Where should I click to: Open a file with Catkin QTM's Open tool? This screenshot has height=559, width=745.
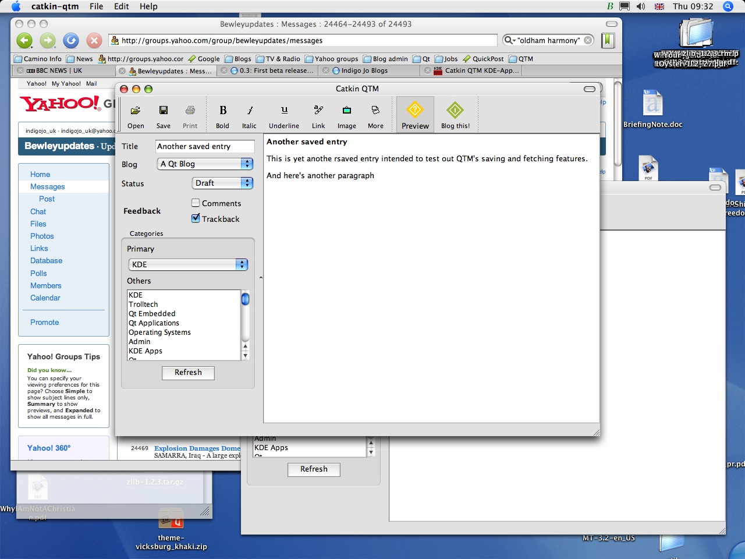tap(136, 115)
